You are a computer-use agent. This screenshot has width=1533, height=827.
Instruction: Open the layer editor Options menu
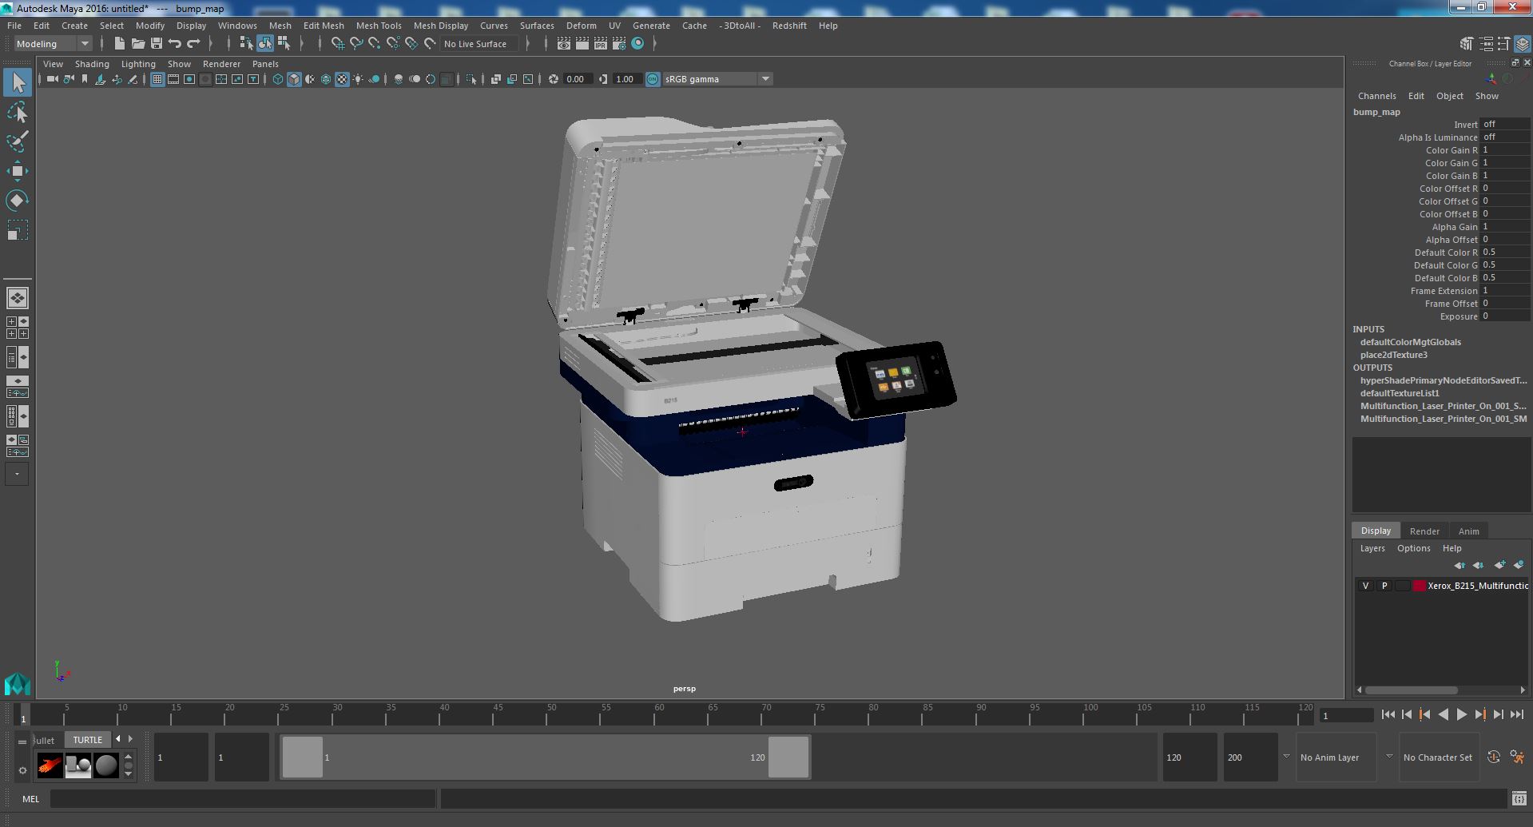click(1413, 548)
